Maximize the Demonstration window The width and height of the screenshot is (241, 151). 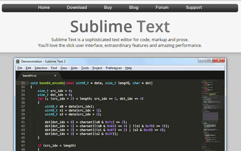209,60
